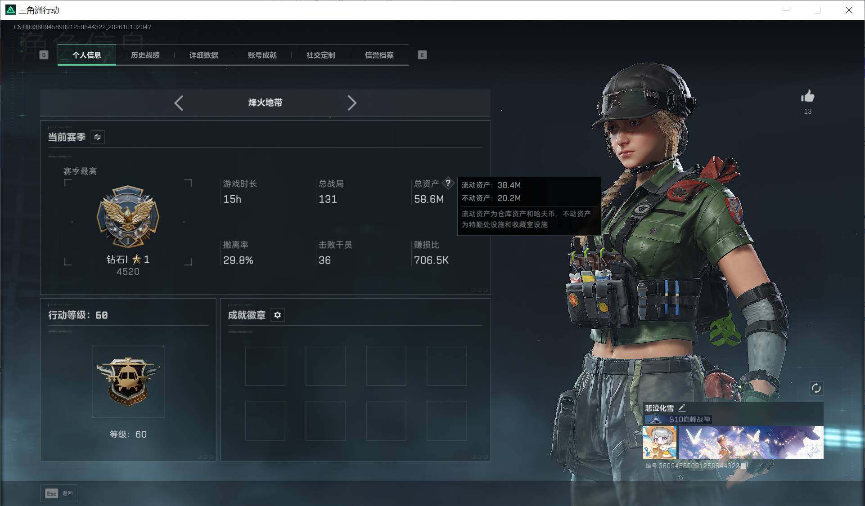Copy the player ID number icon

pyautogui.click(x=744, y=466)
